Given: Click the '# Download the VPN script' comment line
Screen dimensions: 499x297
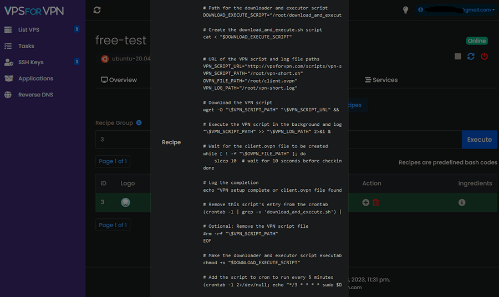Looking at the screenshot, I should click(x=238, y=103).
